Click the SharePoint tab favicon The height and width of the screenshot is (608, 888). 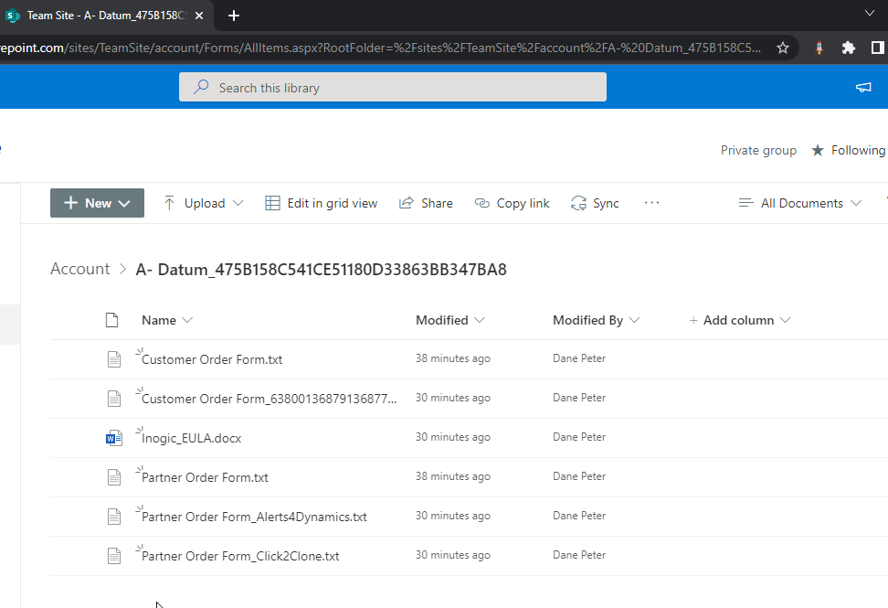coord(13,16)
